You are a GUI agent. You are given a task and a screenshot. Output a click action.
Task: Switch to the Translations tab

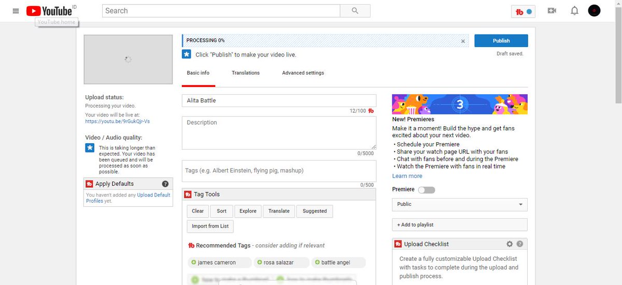tap(246, 73)
